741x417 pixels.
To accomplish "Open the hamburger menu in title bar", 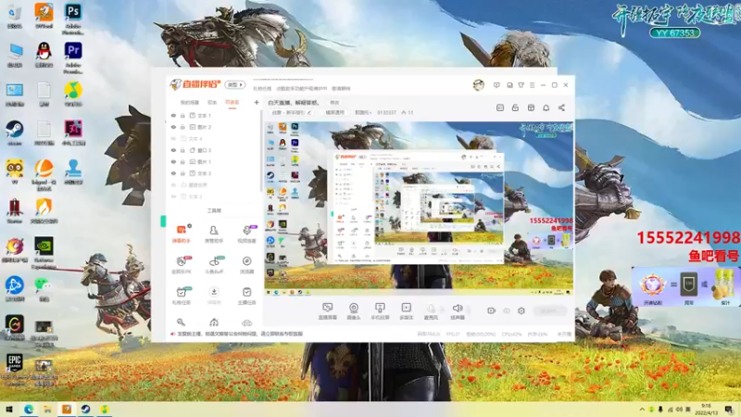I will click(532, 85).
